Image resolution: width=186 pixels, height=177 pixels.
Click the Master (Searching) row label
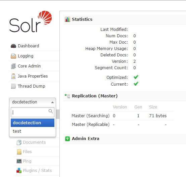click(x=91, y=116)
